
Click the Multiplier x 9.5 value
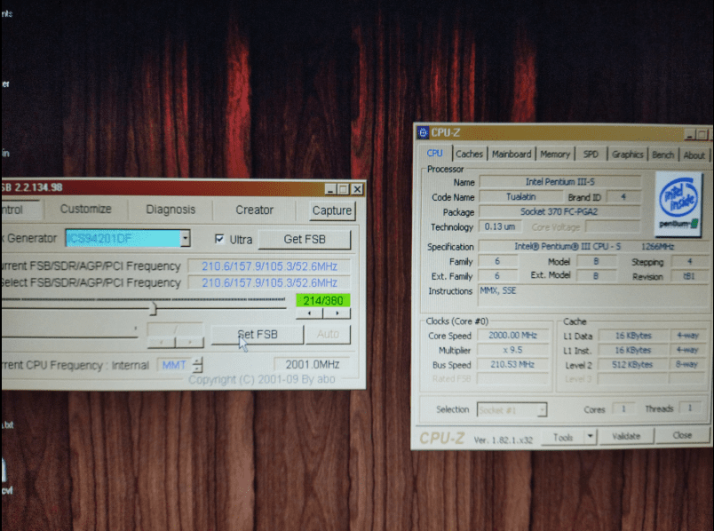pyautogui.click(x=512, y=350)
